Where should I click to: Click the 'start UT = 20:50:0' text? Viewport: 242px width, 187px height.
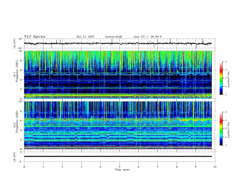[x=148, y=37]
